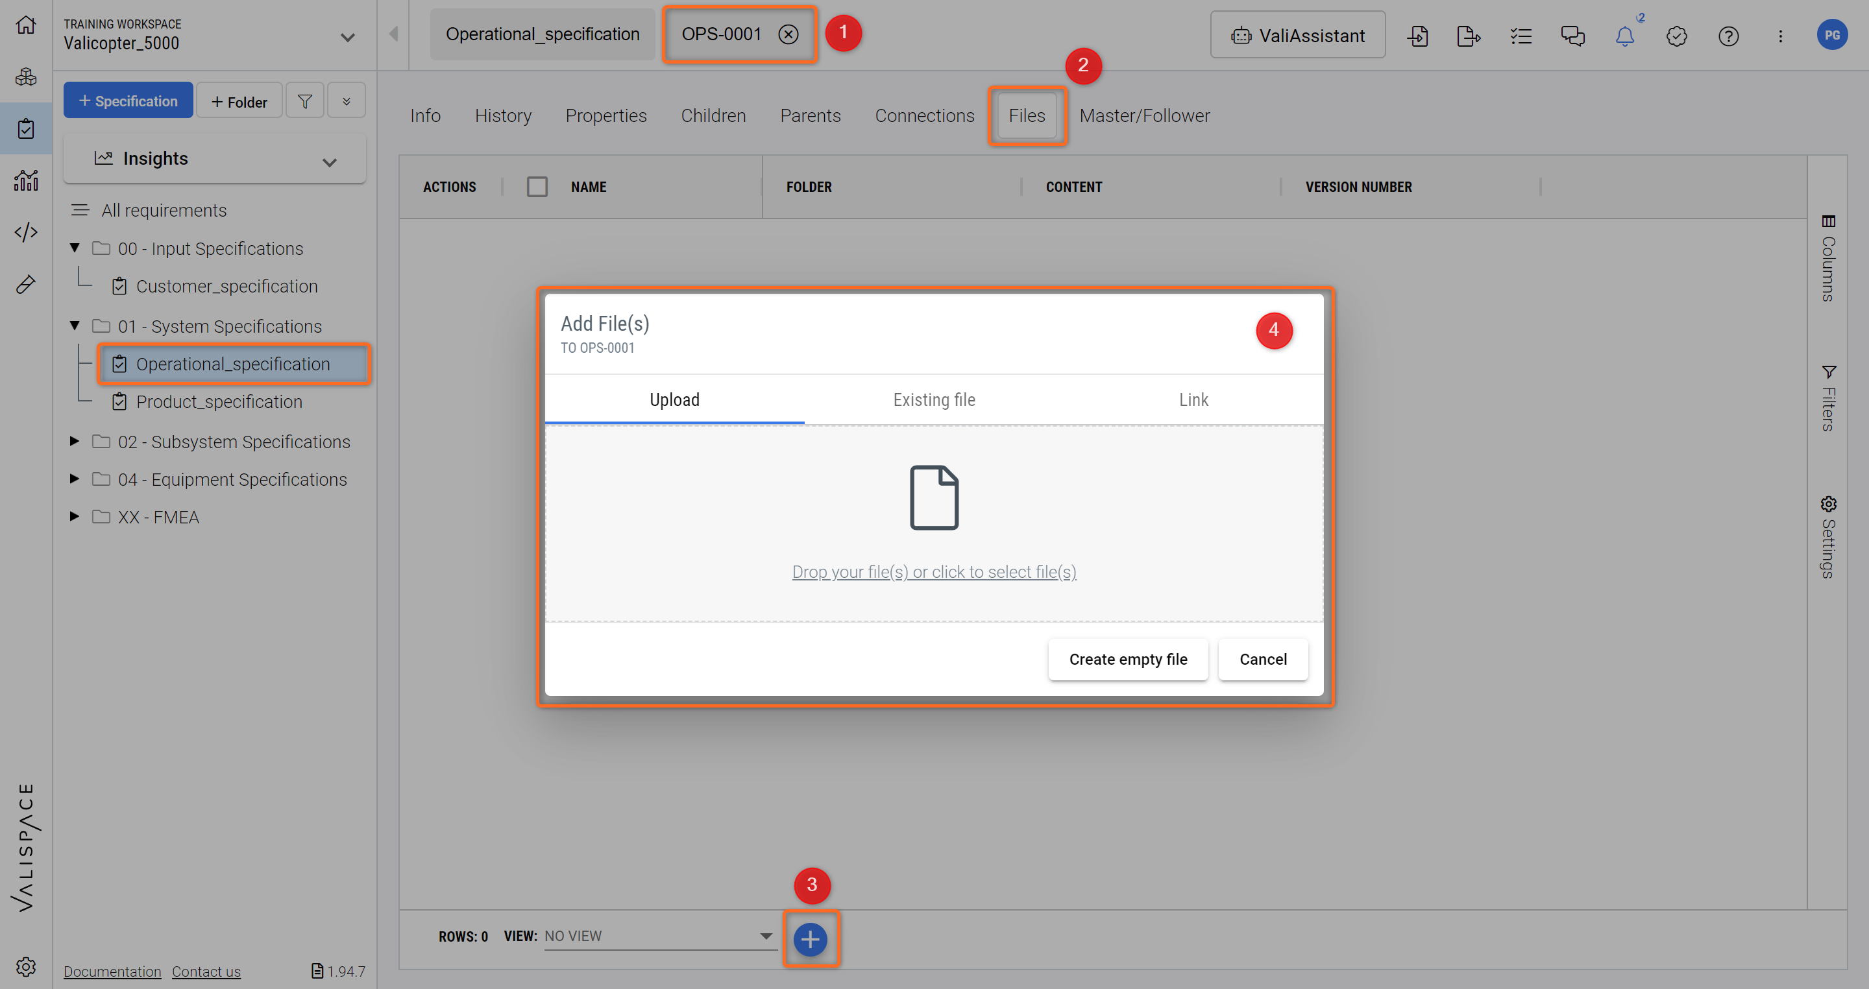Image resolution: width=1869 pixels, height=989 pixels.
Task: Click the file drop zone document icon
Action: (934, 497)
